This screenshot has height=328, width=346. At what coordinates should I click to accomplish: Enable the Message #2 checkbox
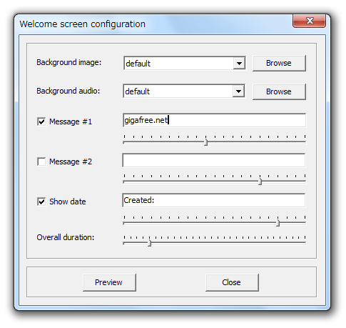pyautogui.click(x=41, y=161)
